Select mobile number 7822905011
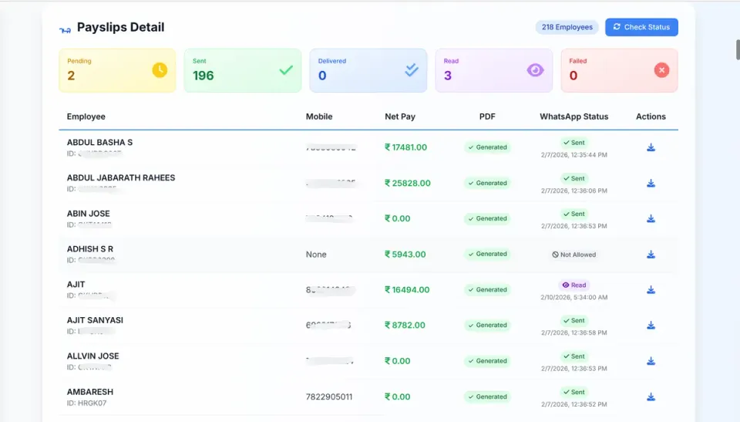Image resolution: width=740 pixels, height=422 pixels. pyautogui.click(x=329, y=397)
